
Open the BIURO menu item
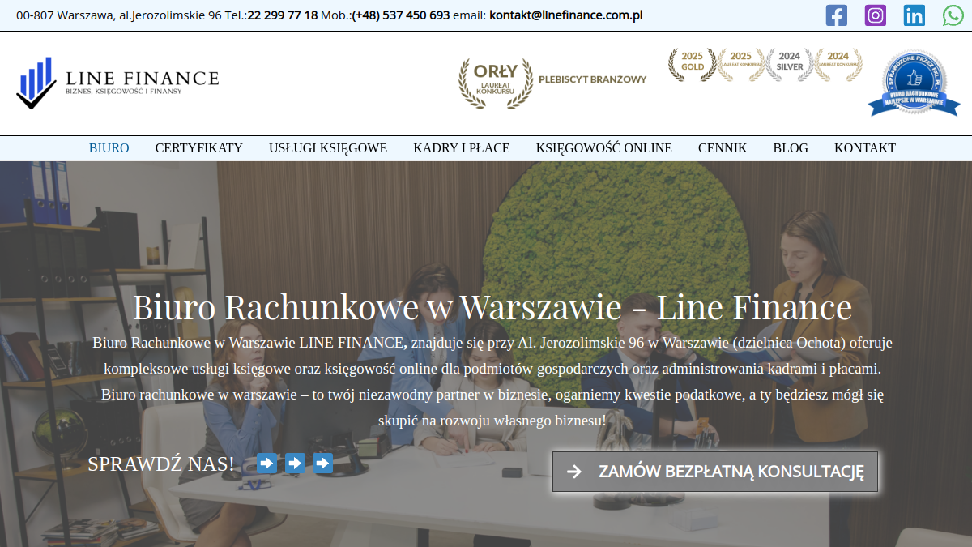(x=109, y=148)
